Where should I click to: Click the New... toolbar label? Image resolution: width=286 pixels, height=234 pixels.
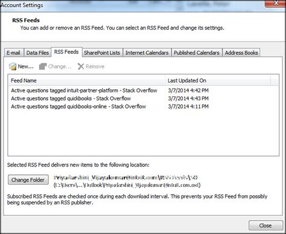(x=26, y=66)
